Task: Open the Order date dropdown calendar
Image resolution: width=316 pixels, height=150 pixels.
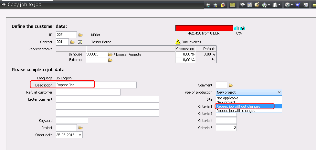Action: (x=80, y=135)
